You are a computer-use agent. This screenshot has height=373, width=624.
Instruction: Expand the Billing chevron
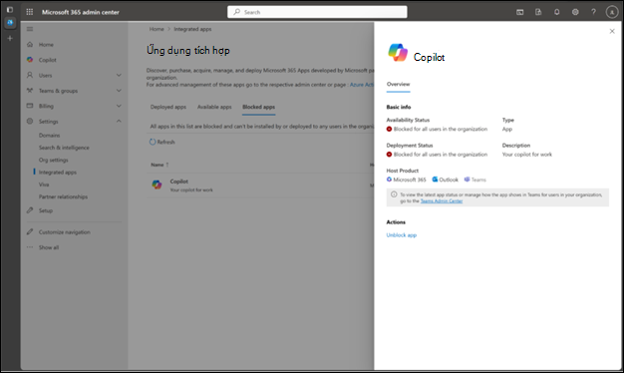point(119,106)
